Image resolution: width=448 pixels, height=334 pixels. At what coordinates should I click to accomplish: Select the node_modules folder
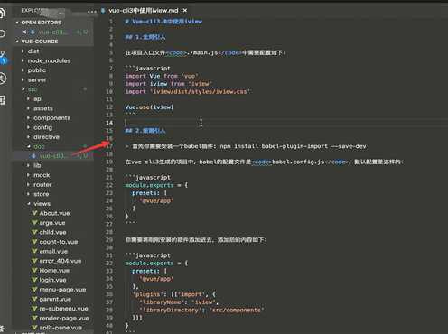click(49, 60)
